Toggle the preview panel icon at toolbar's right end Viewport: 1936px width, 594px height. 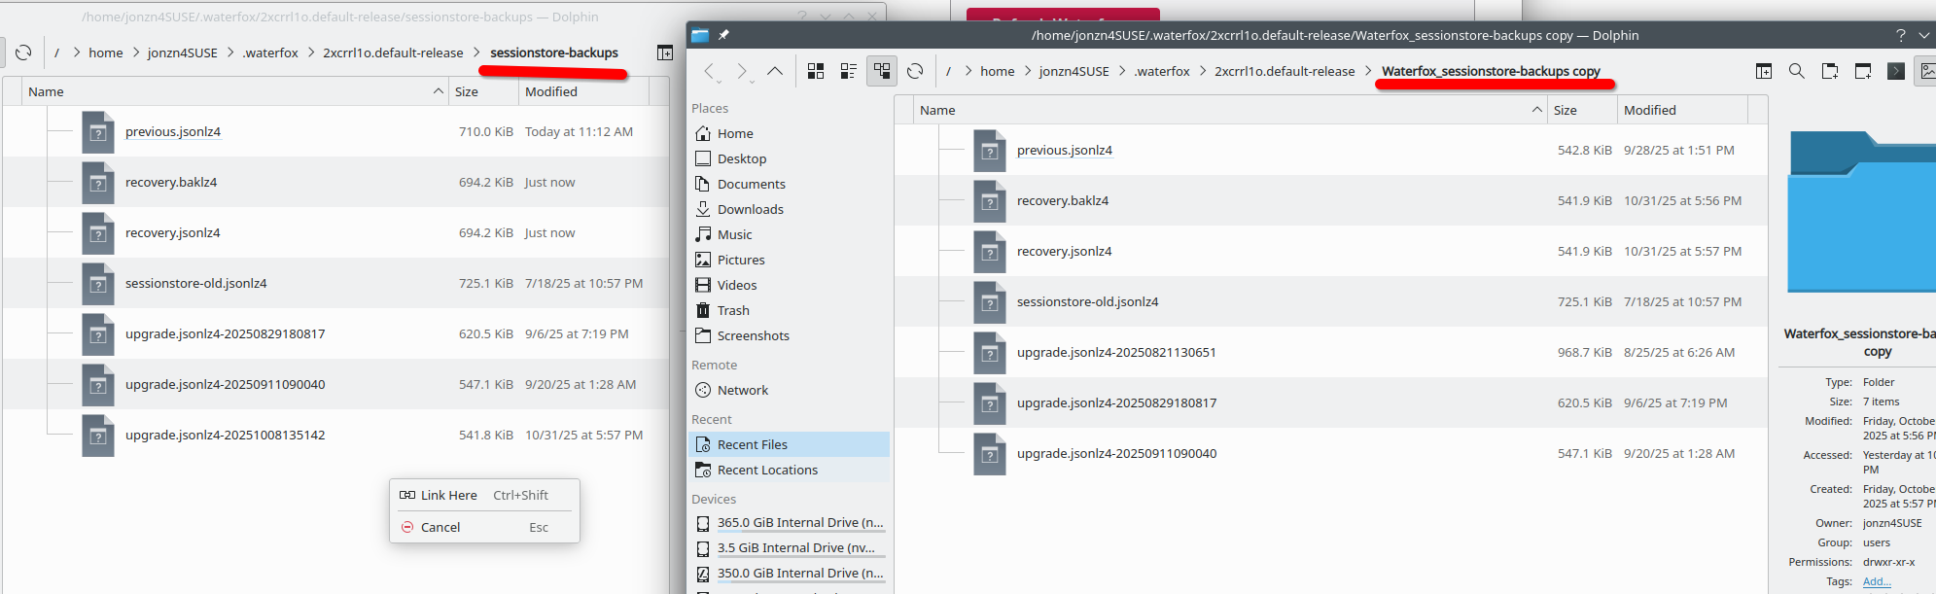[x=1926, y=71]
